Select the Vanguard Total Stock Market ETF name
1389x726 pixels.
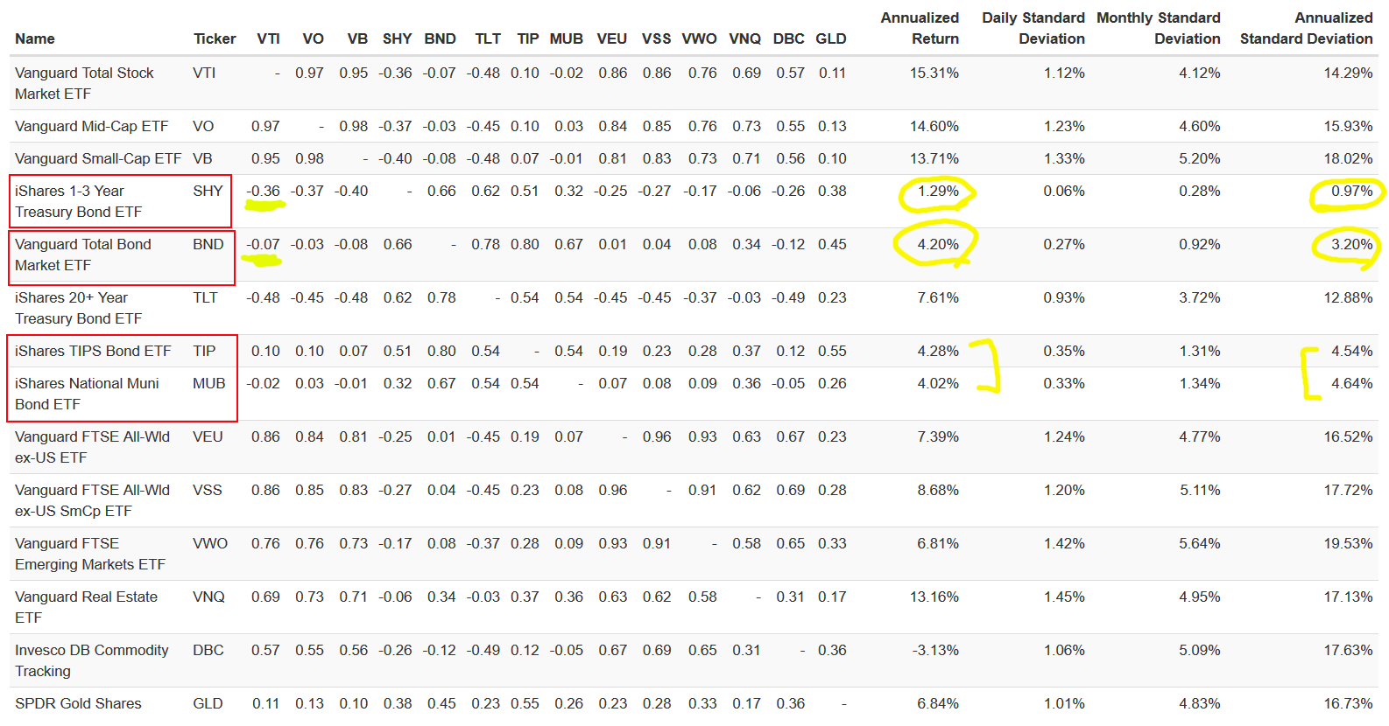tap(84, 83)
